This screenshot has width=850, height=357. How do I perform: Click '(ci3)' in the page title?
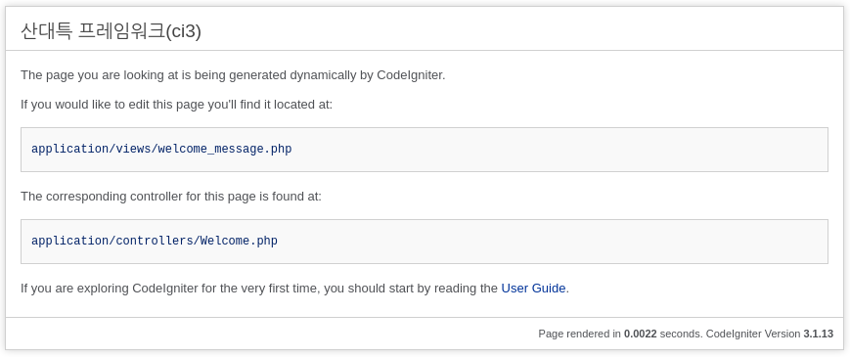click(183, 31)
